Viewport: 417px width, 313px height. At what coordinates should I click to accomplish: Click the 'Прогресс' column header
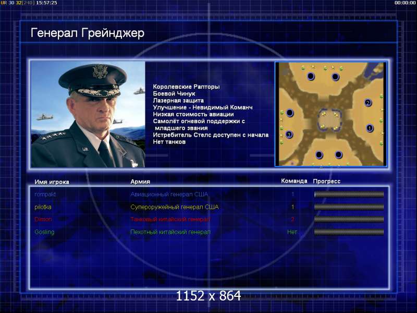coord(327,181)
